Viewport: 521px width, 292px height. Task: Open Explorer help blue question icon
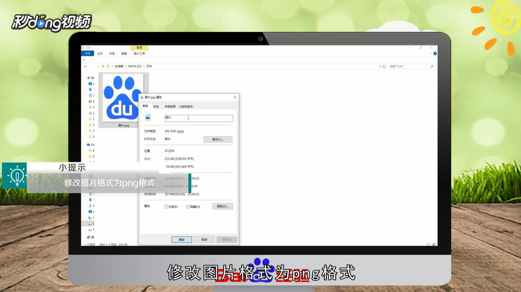coord(435,54)
